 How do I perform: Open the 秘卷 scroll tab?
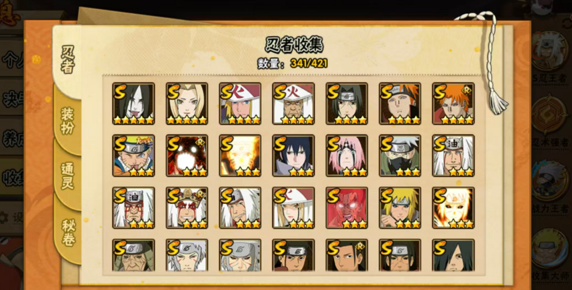tap(68, 232)
